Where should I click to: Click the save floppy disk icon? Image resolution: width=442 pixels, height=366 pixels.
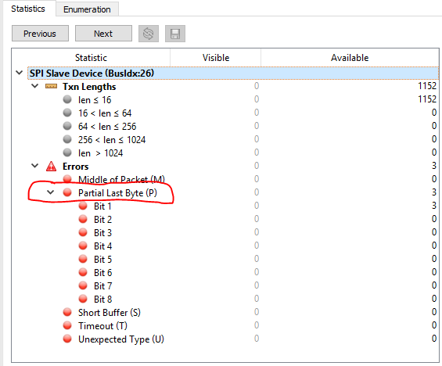coord(175,34)
